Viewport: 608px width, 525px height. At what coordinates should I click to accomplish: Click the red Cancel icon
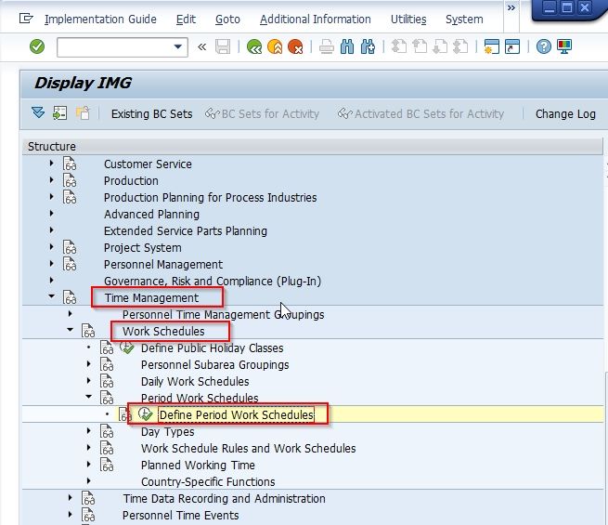tap(295, 47)
